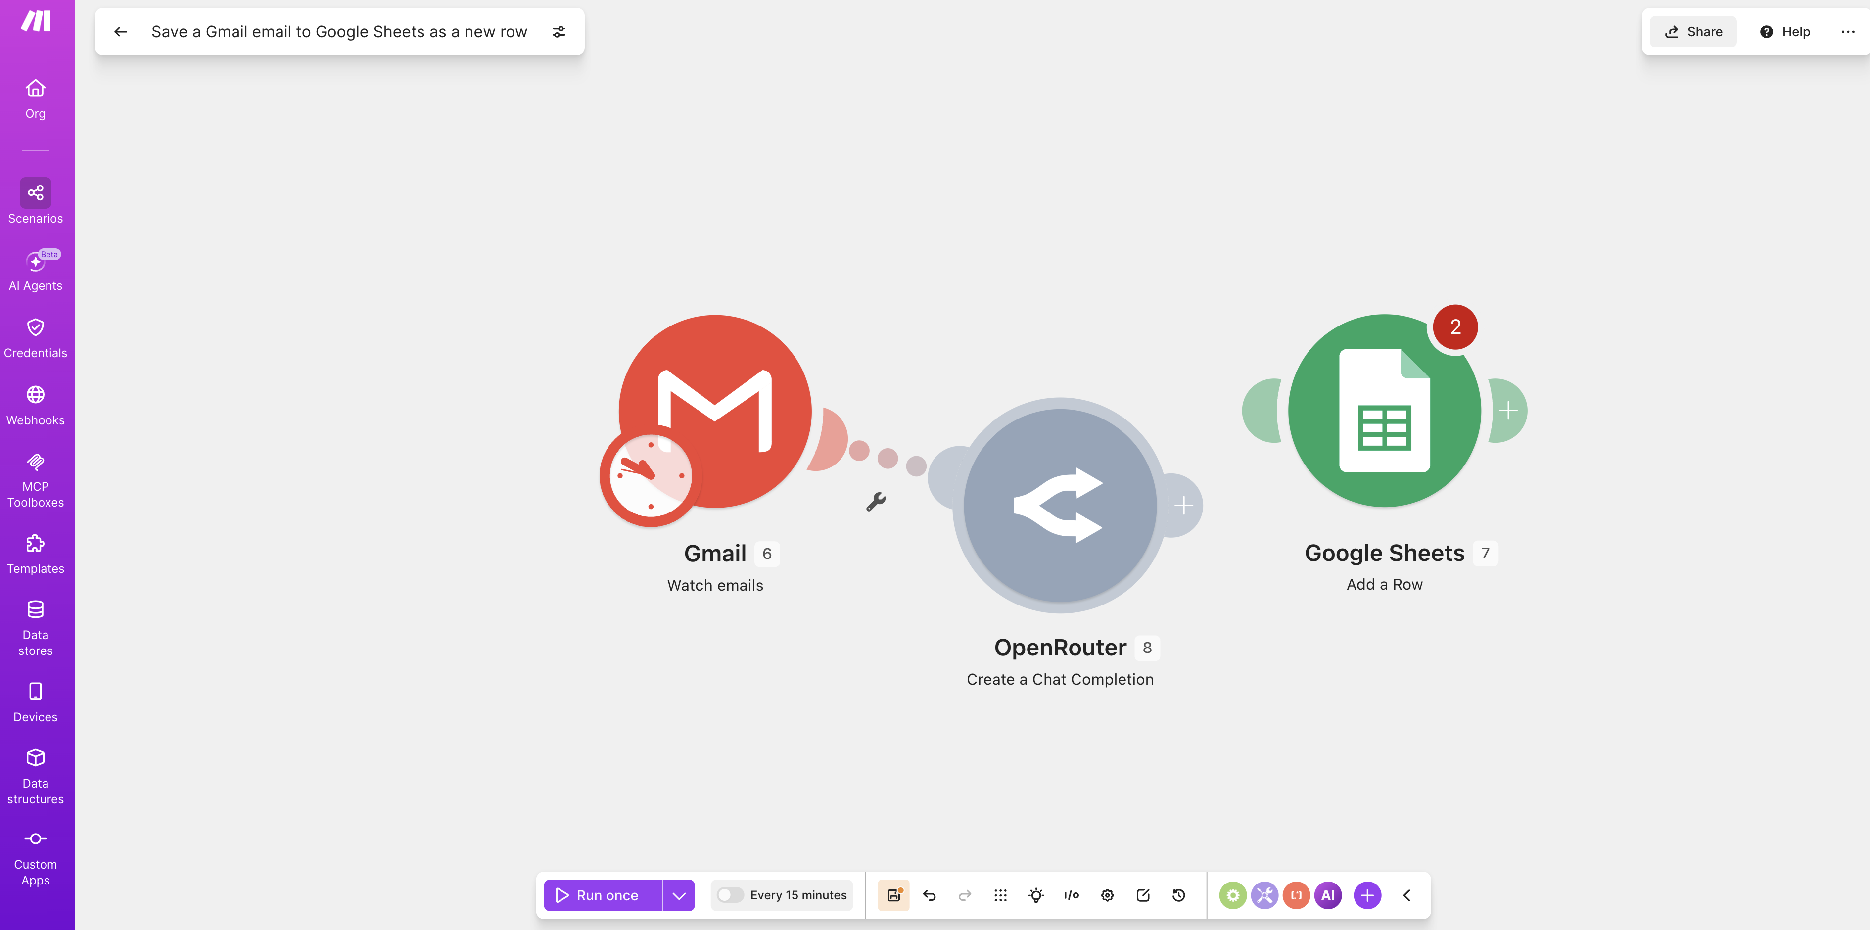This screenshot has height=930, width=1870.
Task: Open the Devices section
Action: click(x=36, y=702)
